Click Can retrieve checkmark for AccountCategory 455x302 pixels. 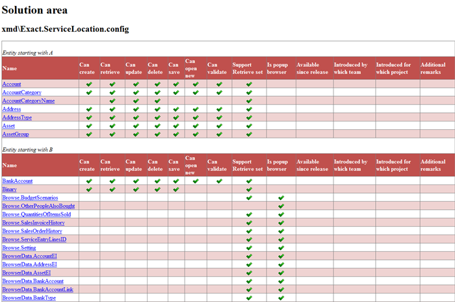(112, 93)
